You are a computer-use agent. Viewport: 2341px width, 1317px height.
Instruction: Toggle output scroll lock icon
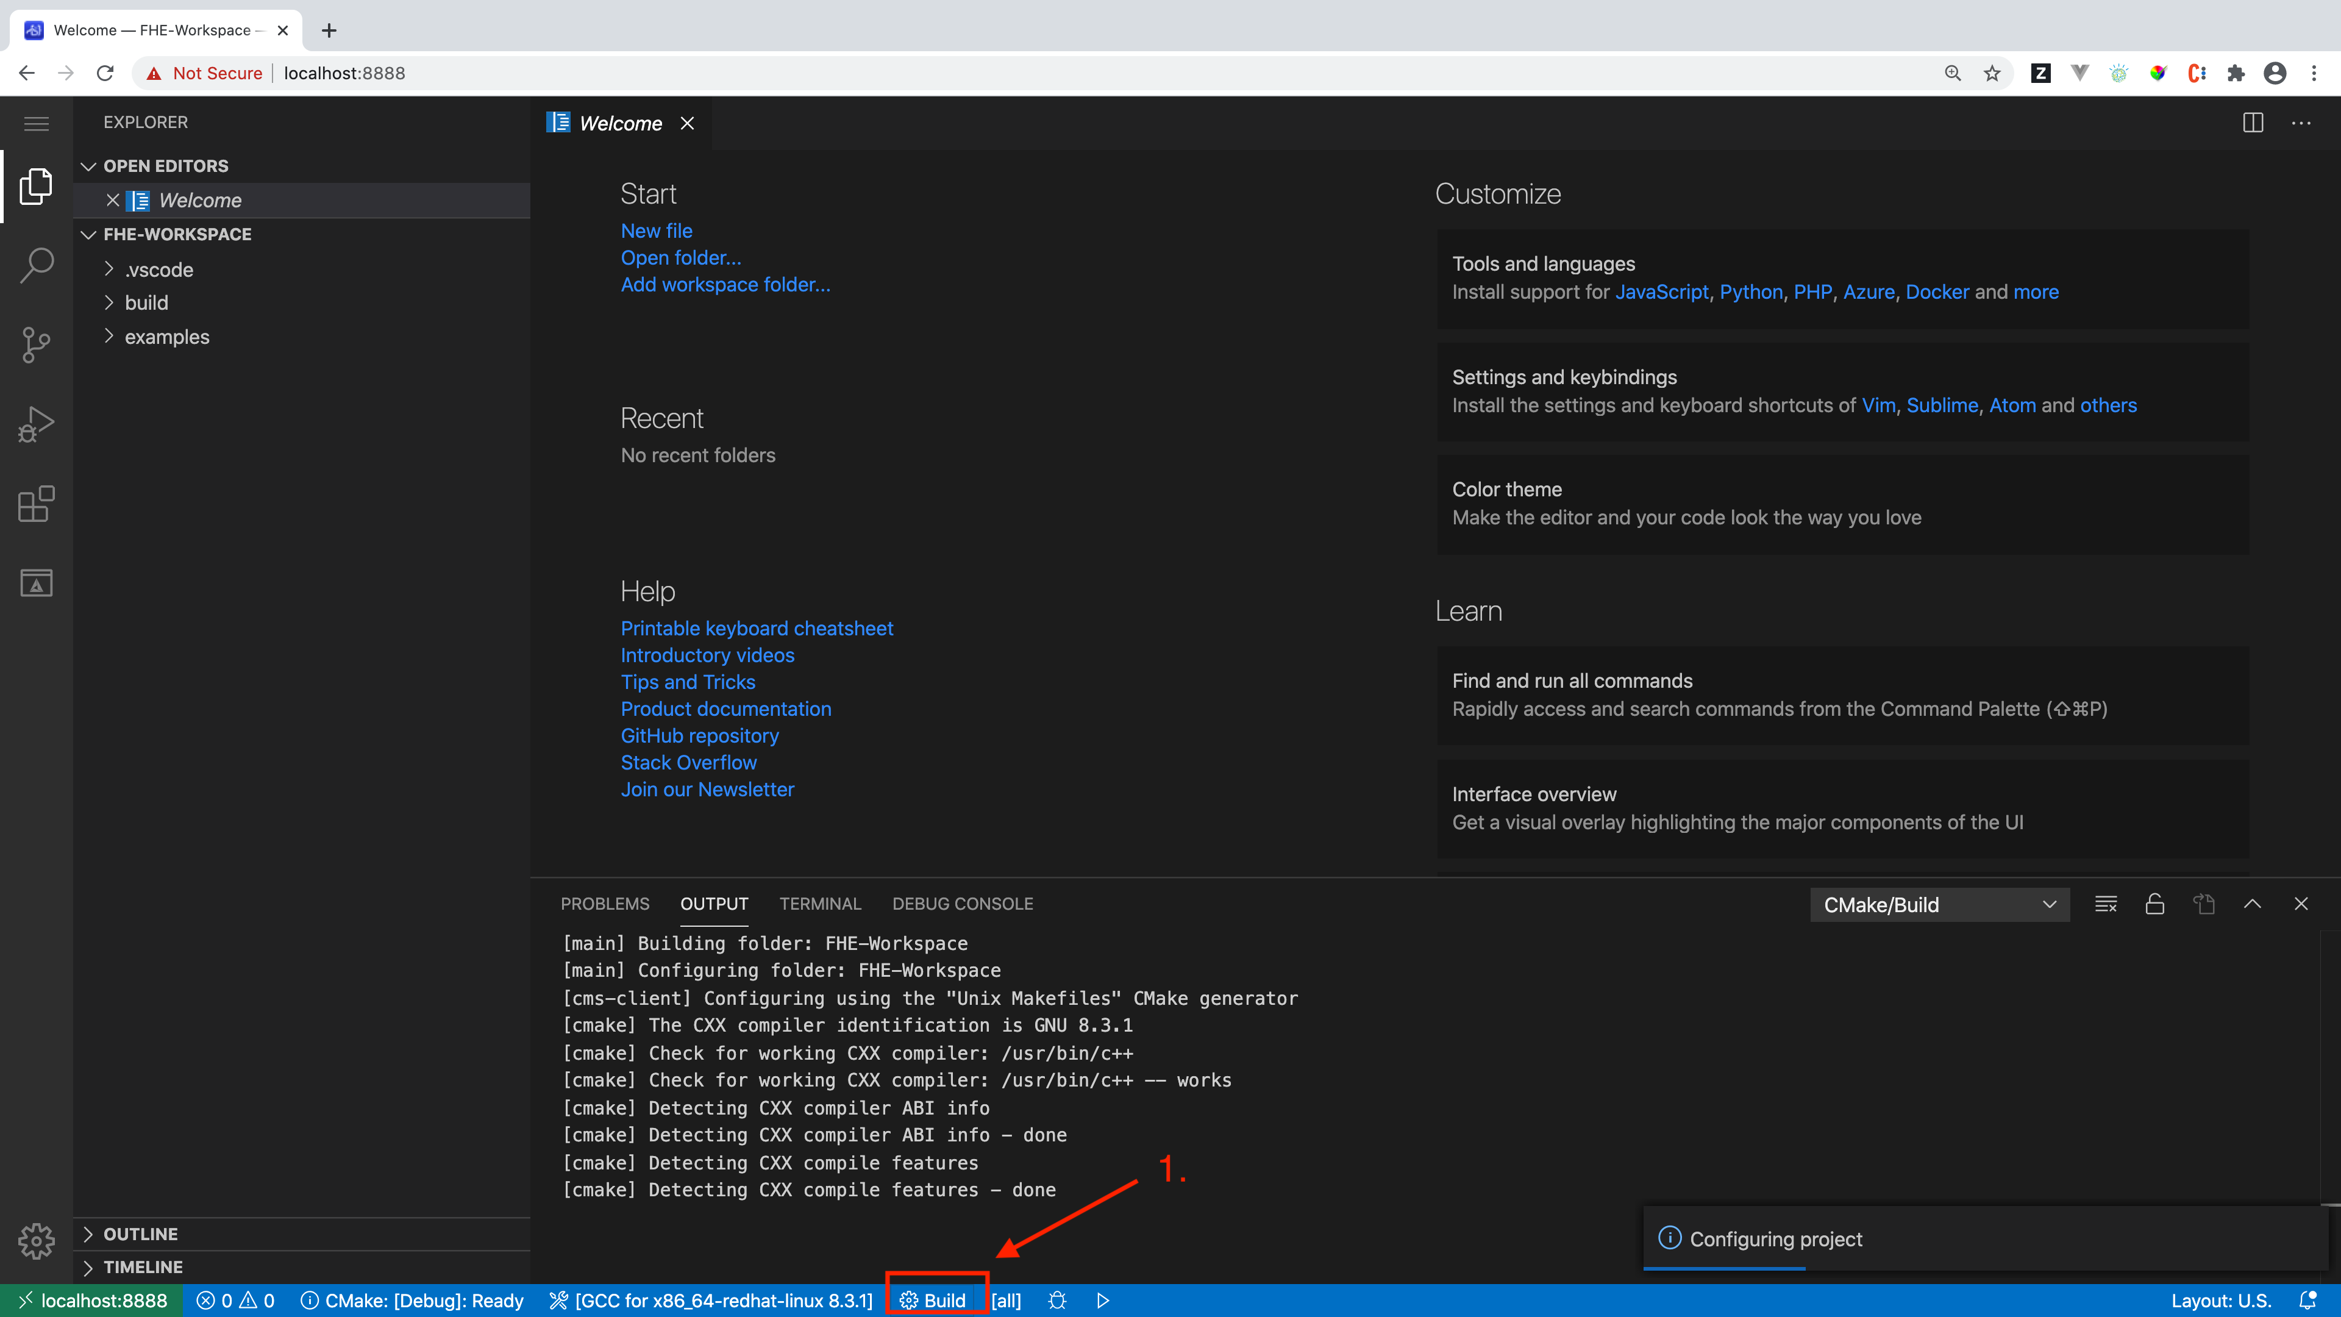pos(2154,904)
